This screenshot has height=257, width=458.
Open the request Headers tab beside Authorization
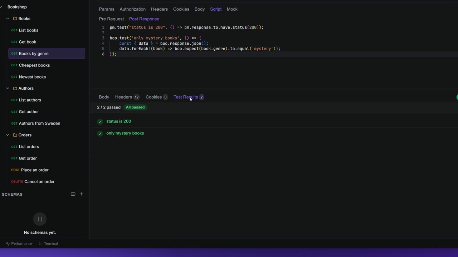159,9
